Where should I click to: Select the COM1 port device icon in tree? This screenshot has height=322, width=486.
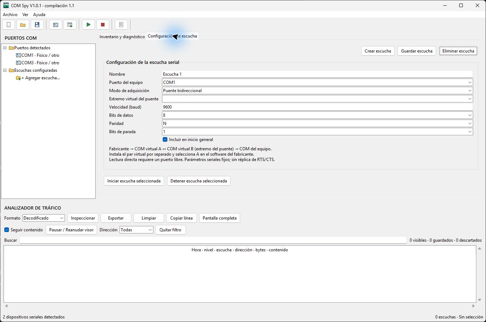pos(19,55)
